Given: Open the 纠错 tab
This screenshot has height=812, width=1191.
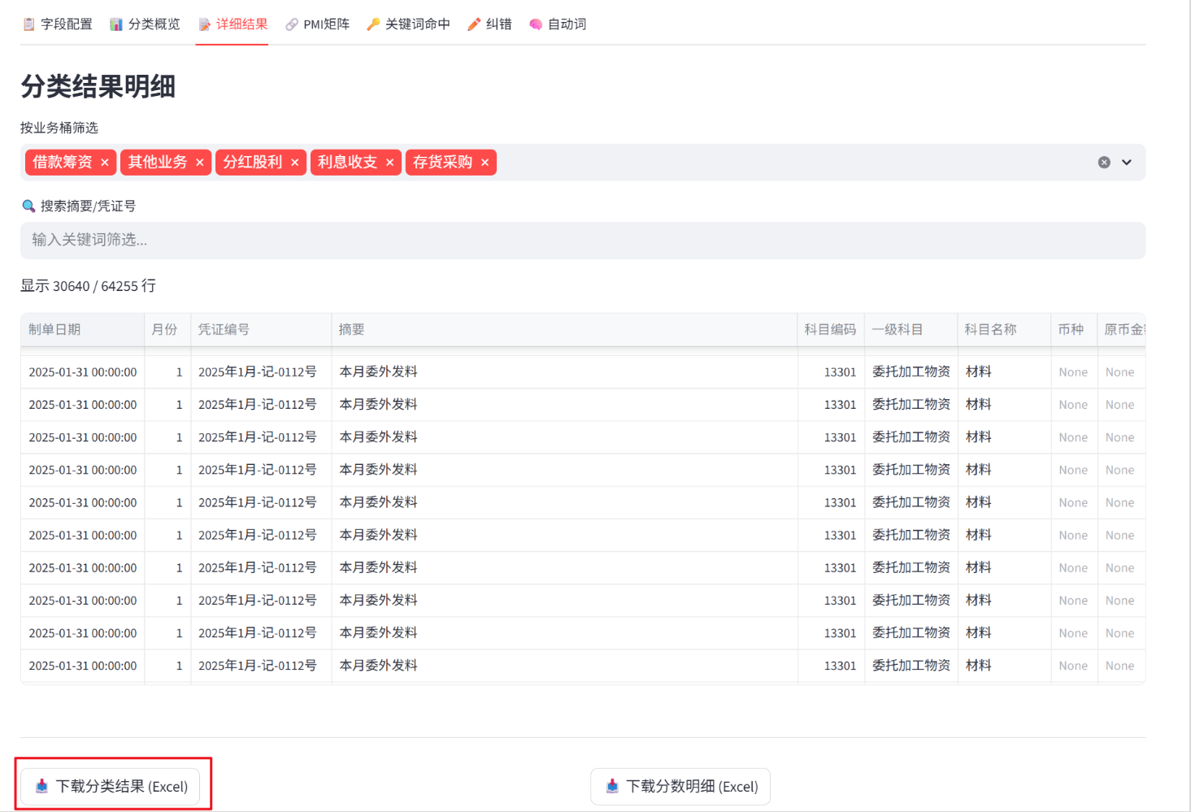Looking at the screenshot, I should (489, 24).
